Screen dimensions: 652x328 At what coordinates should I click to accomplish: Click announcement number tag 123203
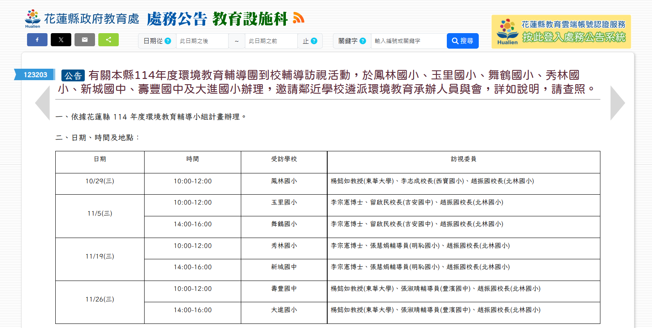(35, 74)
